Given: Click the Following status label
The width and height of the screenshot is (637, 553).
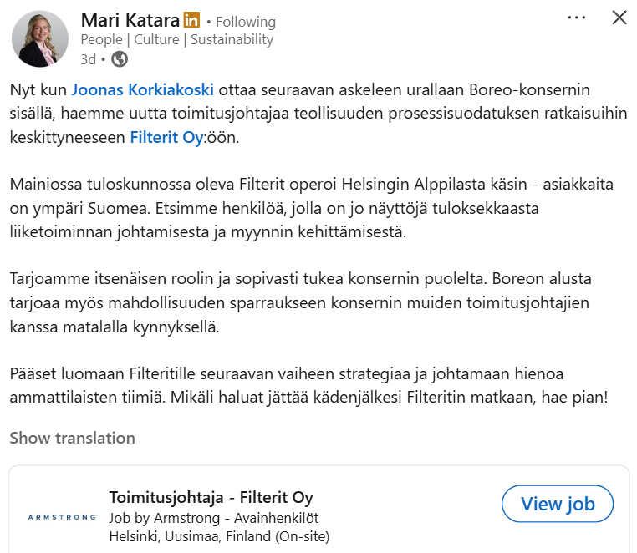Looking at the screenshot, I should click(x=245, y=22).
